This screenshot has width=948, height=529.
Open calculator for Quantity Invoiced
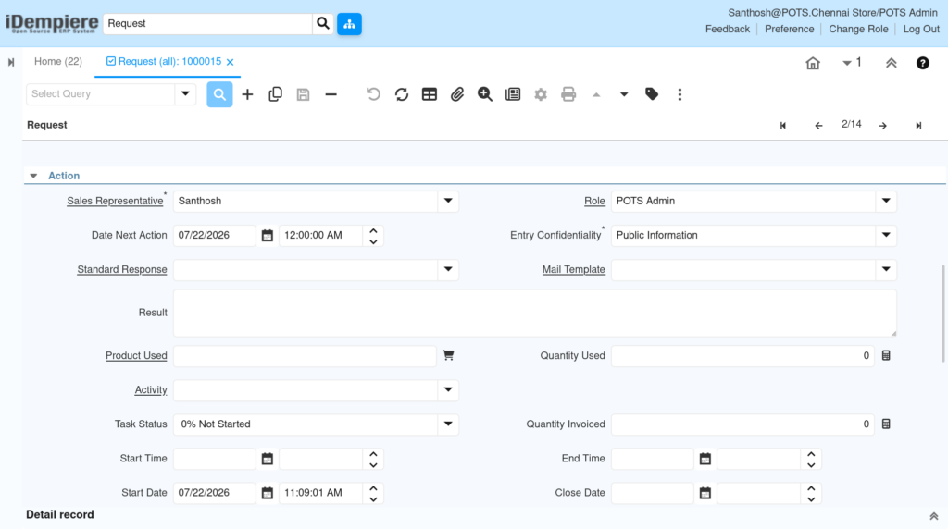tap(886, 424)
